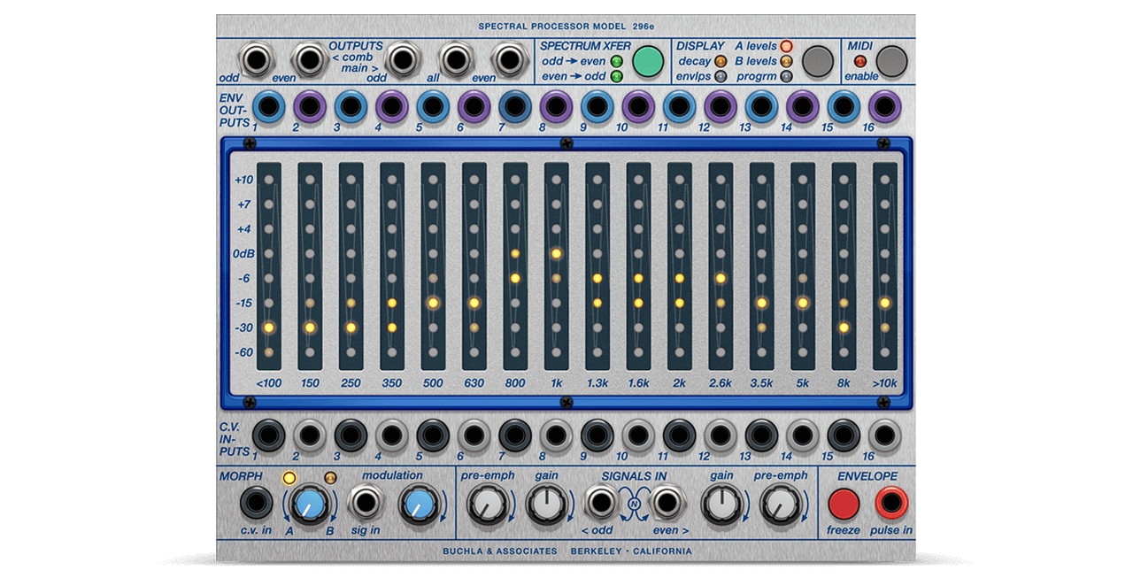
Task: Click the modulation sig in jack
Action: pyautogui.click(x=363, y=504)
